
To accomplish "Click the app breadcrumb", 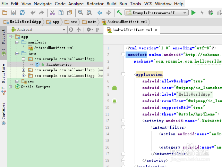I will click(x=53, y=22).
